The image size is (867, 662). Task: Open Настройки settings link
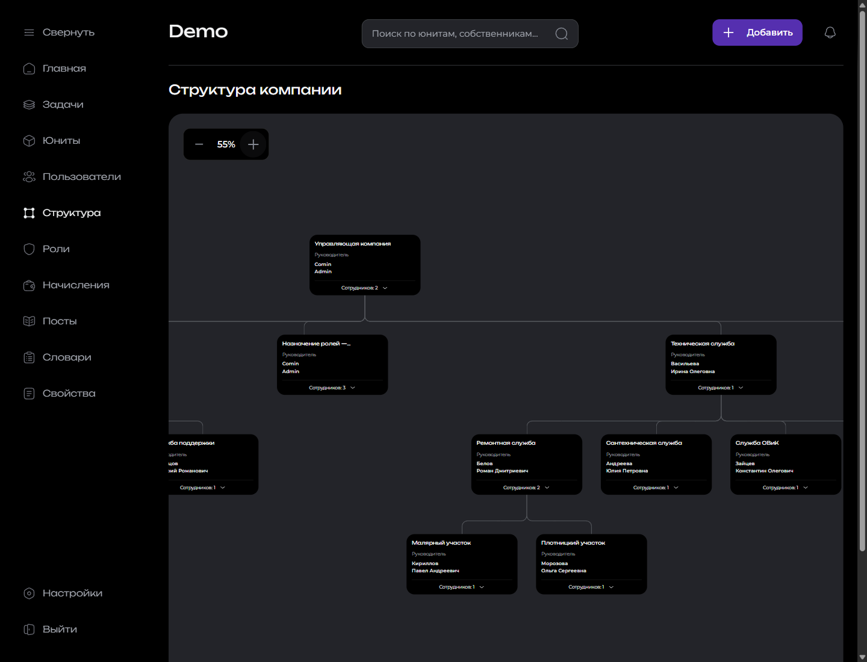tap(72, 593)
